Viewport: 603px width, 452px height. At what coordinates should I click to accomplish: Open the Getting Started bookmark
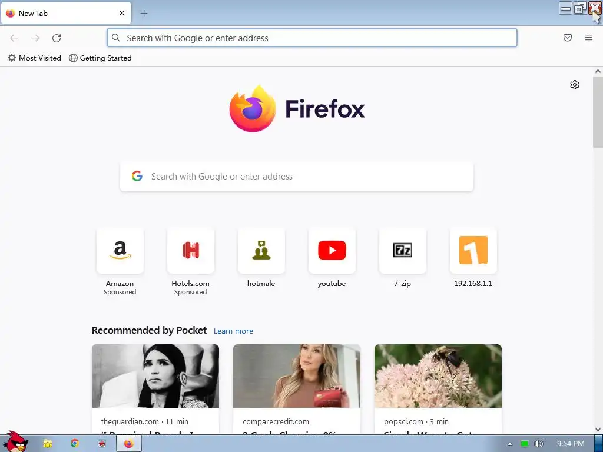pyautogui.click(x=100, y=58)
